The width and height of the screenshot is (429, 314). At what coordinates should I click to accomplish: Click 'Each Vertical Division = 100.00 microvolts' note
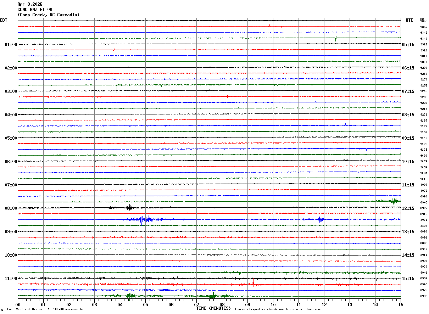[45, 309]
